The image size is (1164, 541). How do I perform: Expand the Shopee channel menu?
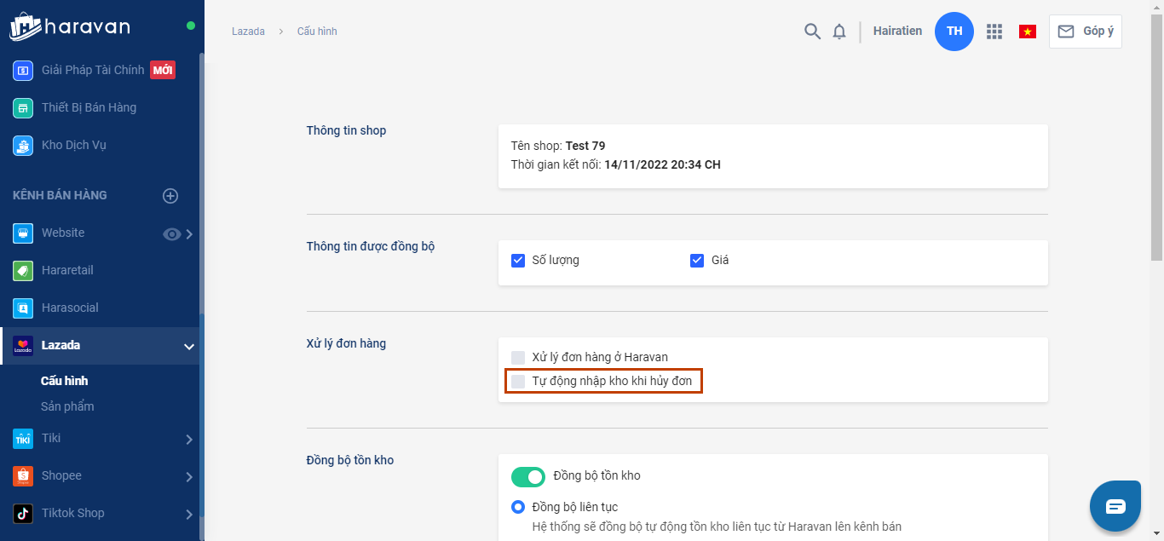coord(189,477)
